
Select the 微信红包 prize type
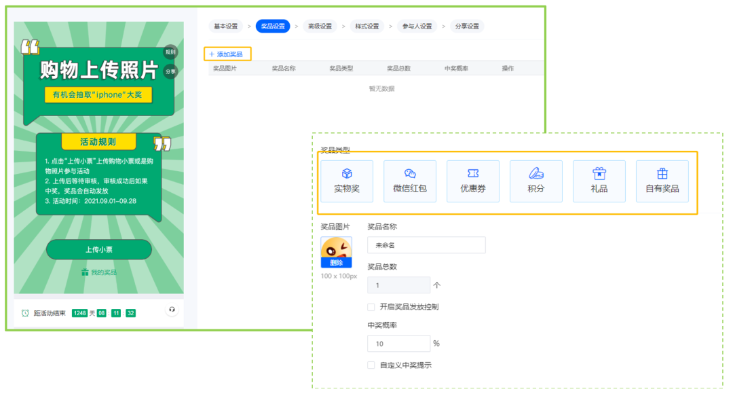point(410,181)
